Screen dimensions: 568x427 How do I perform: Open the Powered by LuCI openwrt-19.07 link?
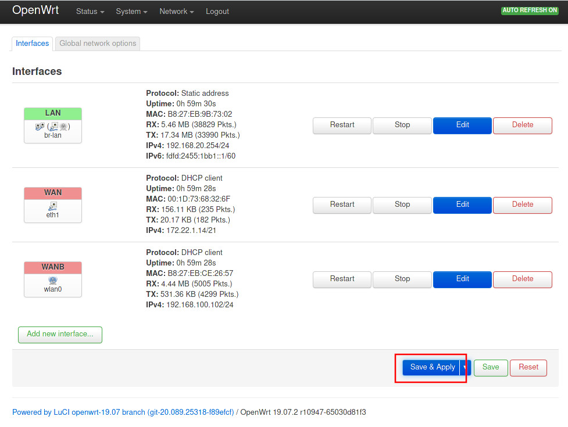point(123,412)
